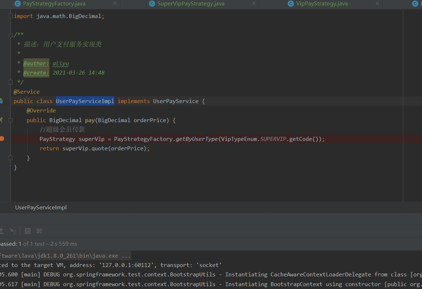This screenshot has height=289, width=422.
Task: Switch to the PayStrategyFactory.java tab
Action: point(54,4)
